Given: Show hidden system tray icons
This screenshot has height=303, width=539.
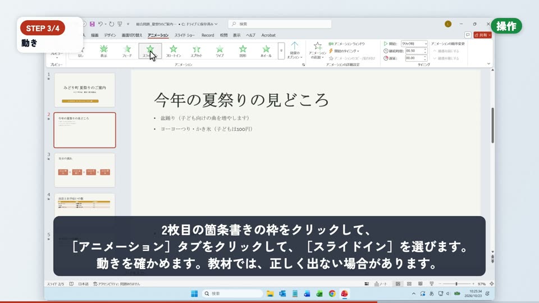Looking at the screenshot, I should [x=413, y=293].
